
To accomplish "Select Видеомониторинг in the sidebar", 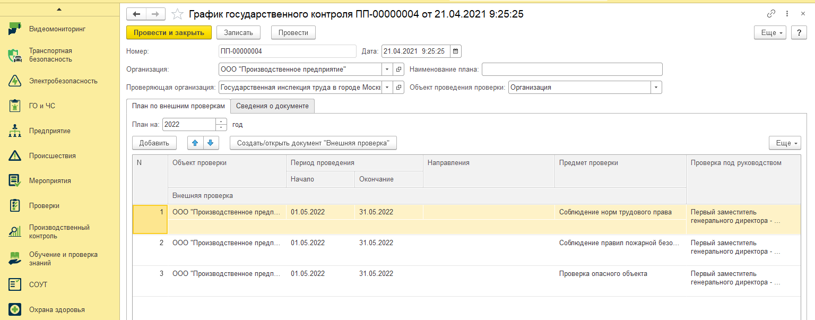I will (57, 29).
